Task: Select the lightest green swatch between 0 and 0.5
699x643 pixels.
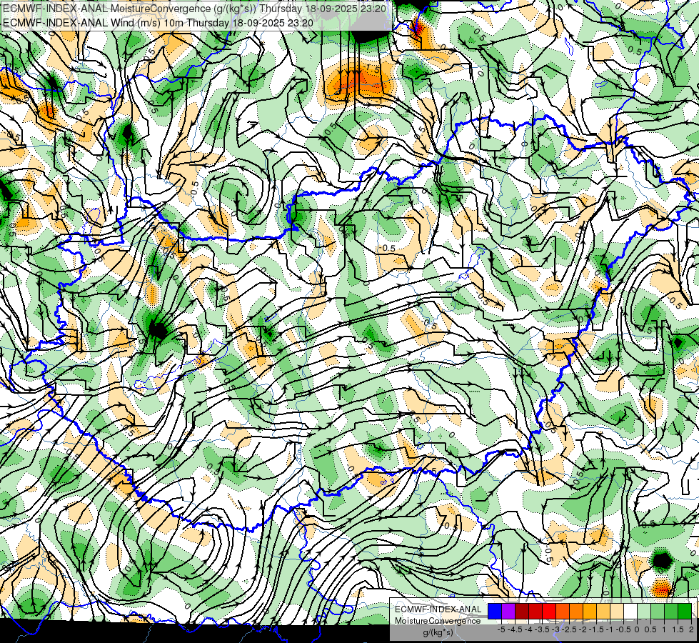Action: 644,612
